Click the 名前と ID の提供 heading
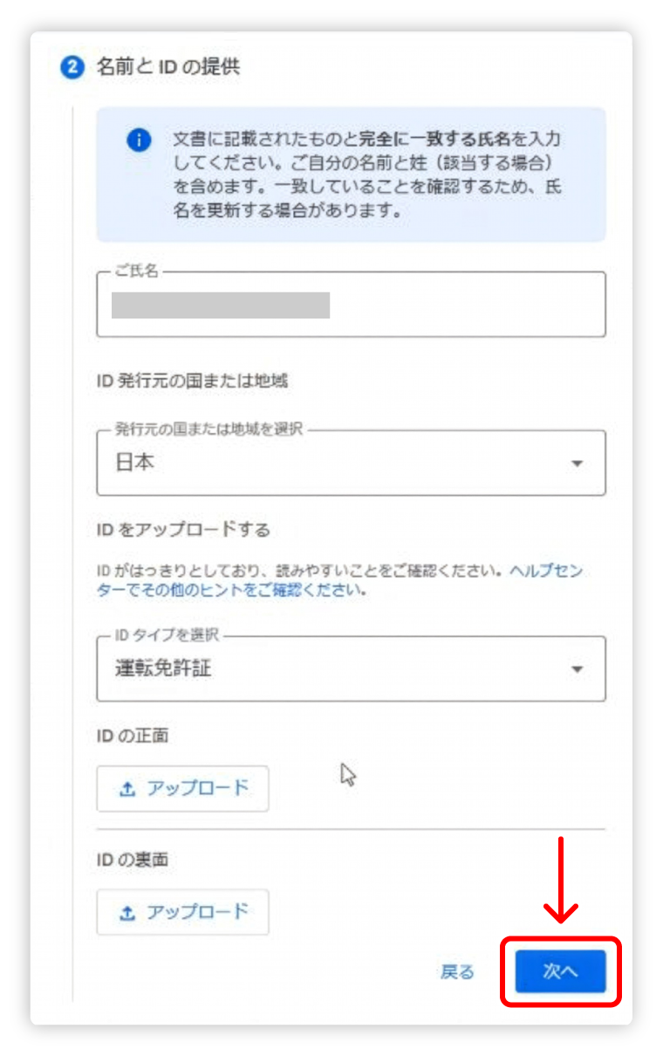The image size is (663, 1056). tap(167, 67)
